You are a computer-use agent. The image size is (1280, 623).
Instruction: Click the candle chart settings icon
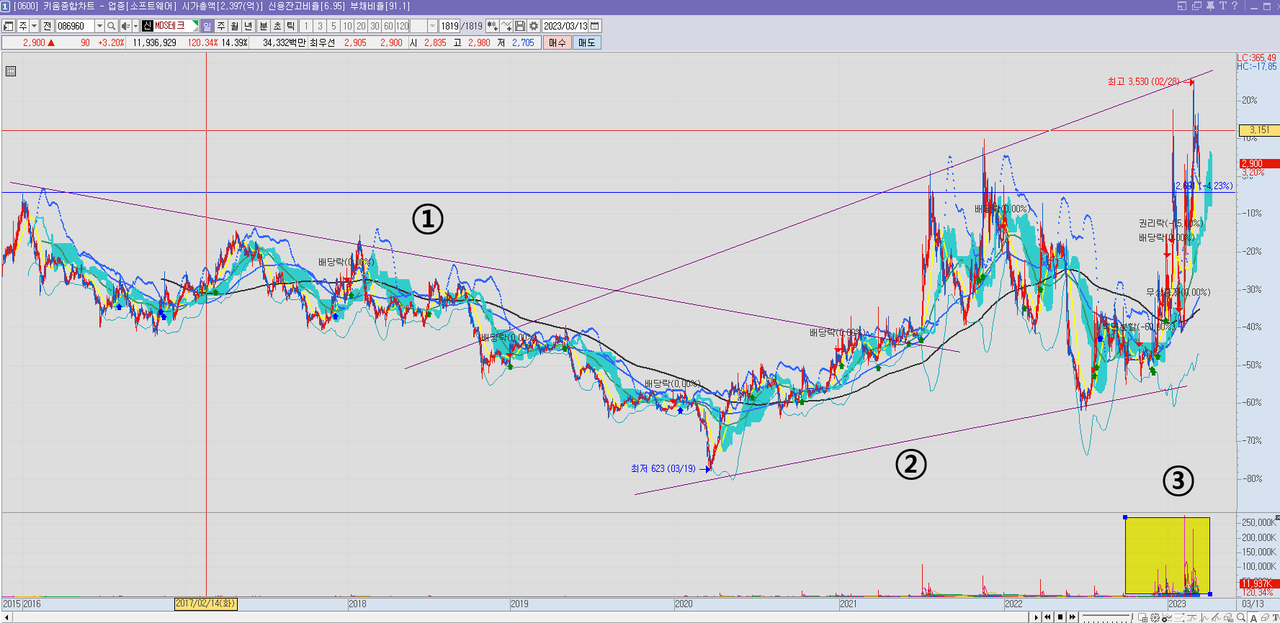coord(492,26)
